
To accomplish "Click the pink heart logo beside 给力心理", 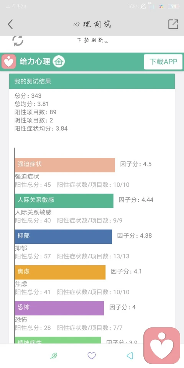I will point(9,61).
